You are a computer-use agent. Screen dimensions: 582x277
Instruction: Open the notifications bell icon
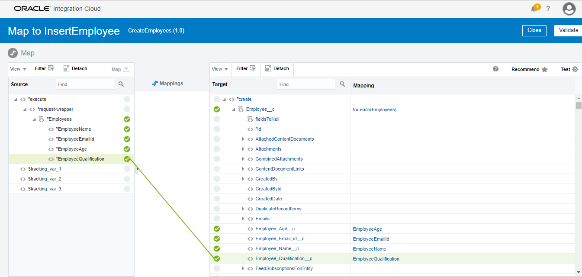pos(534,9)
